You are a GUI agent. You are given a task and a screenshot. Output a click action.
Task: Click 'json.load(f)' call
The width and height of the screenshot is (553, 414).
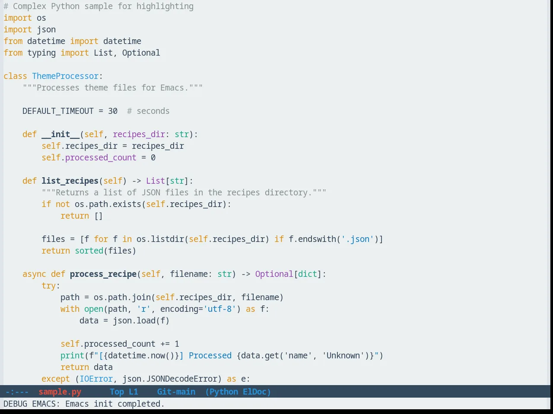click(x=141, y=320)
